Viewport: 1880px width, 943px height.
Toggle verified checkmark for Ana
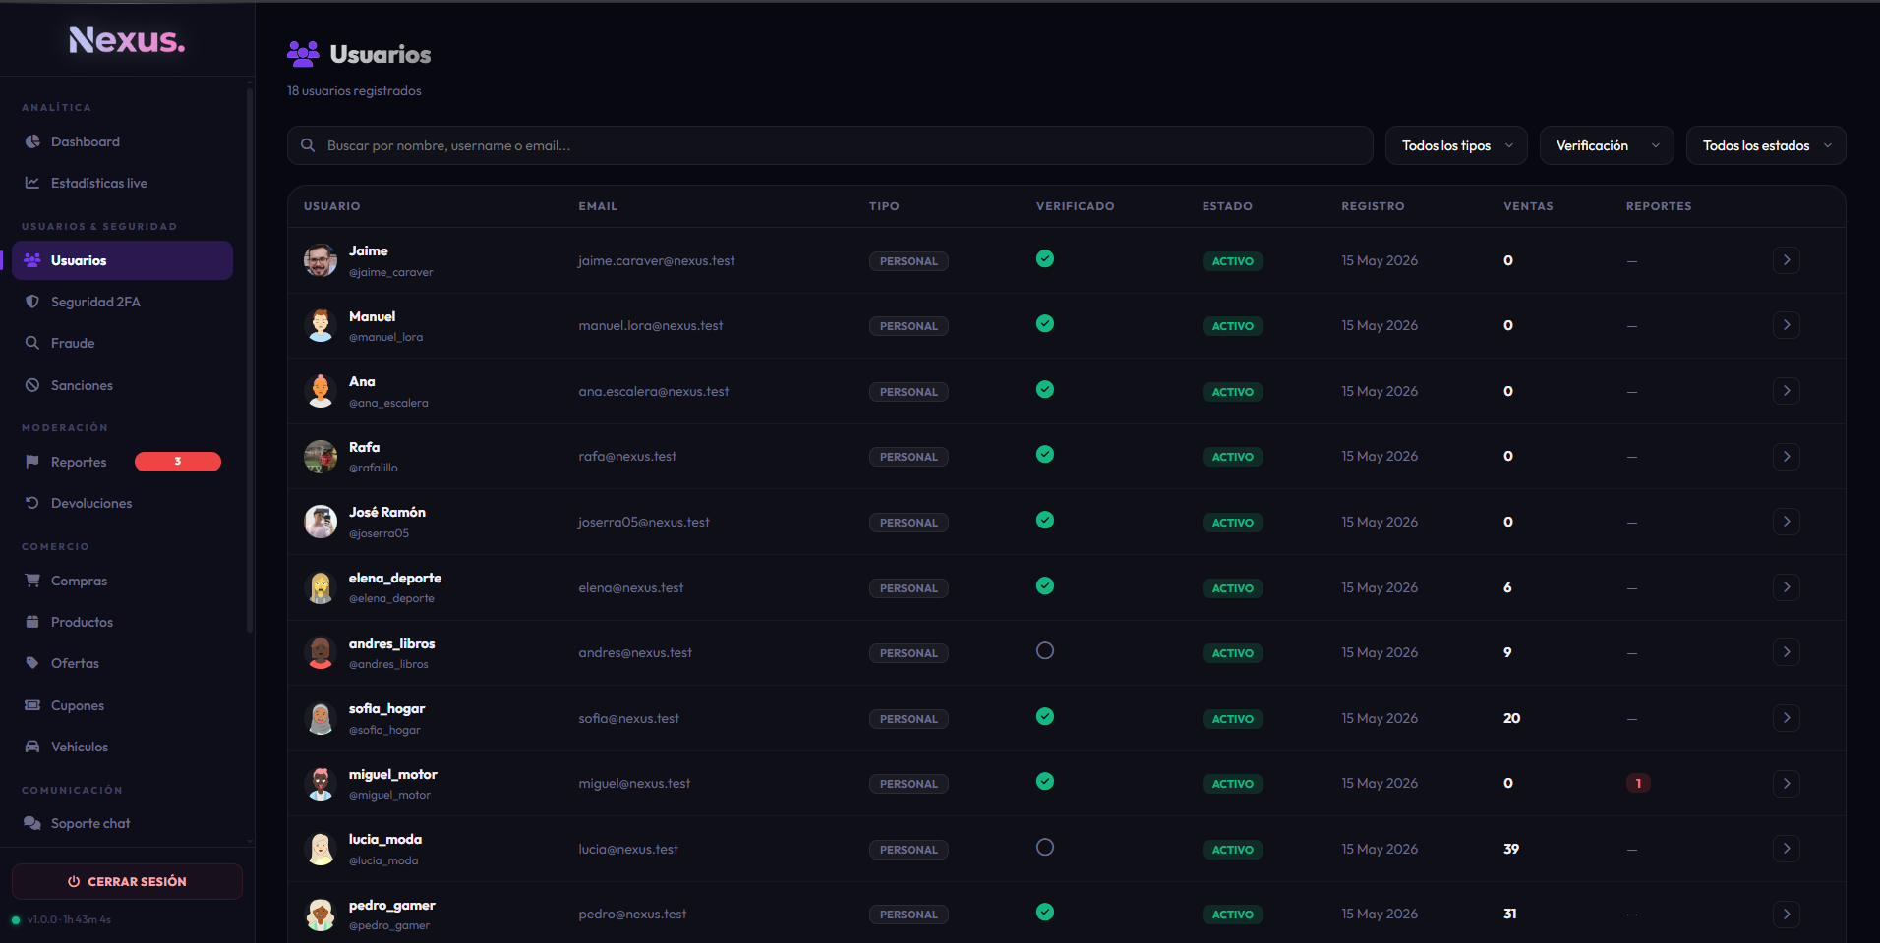point(1045,389)
